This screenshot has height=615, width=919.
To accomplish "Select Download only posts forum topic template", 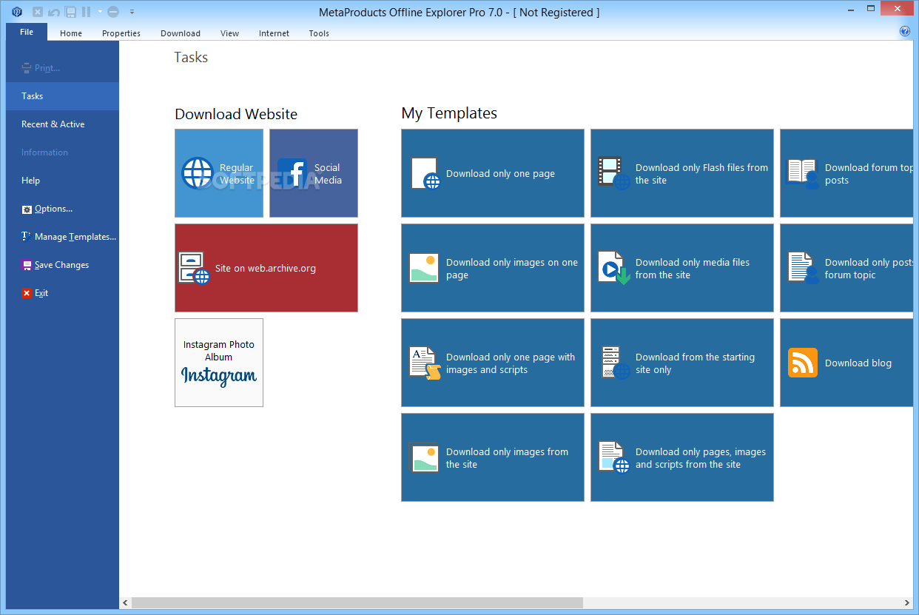I will [846, 268].
